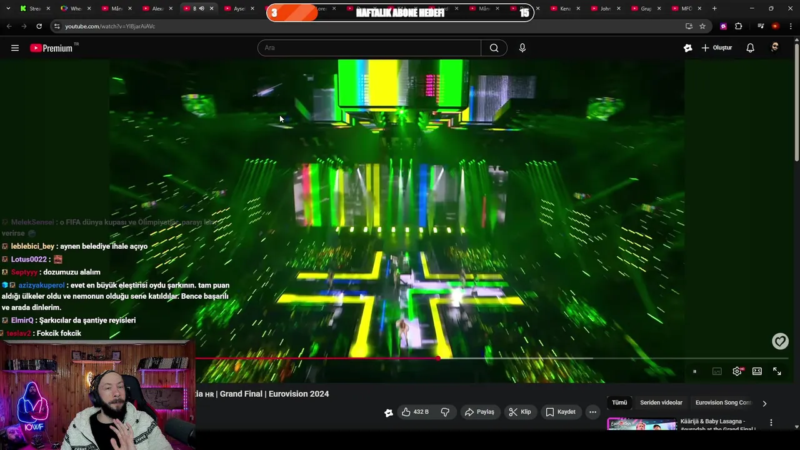Start voice search with microphone icon
The width and height of the screenshot is (800, 450).
[x=522, y=48]
